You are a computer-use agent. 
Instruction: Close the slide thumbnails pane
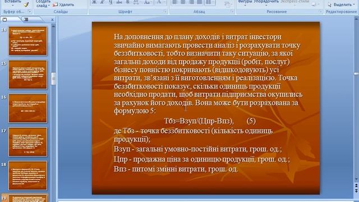point(52,20)
